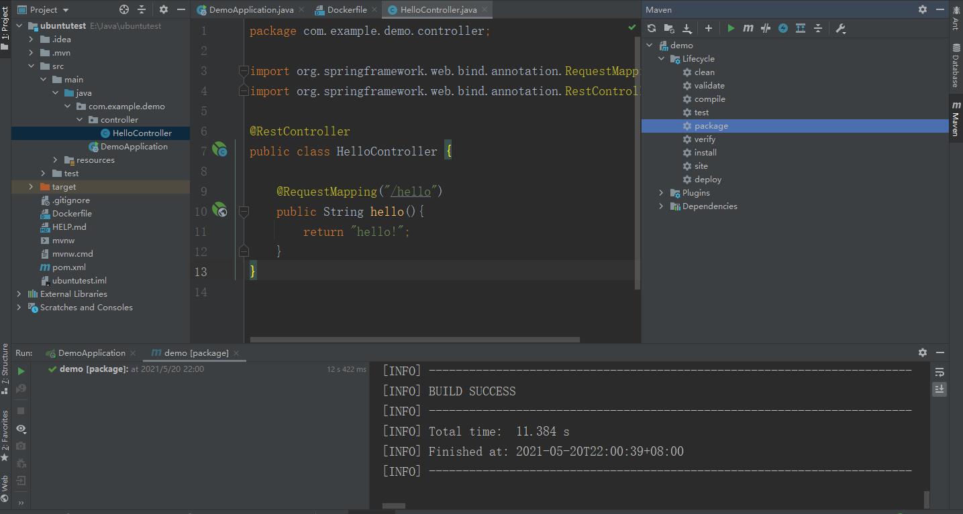
Task: Hide the Project tool window
Action: click(x=181, y=9)
